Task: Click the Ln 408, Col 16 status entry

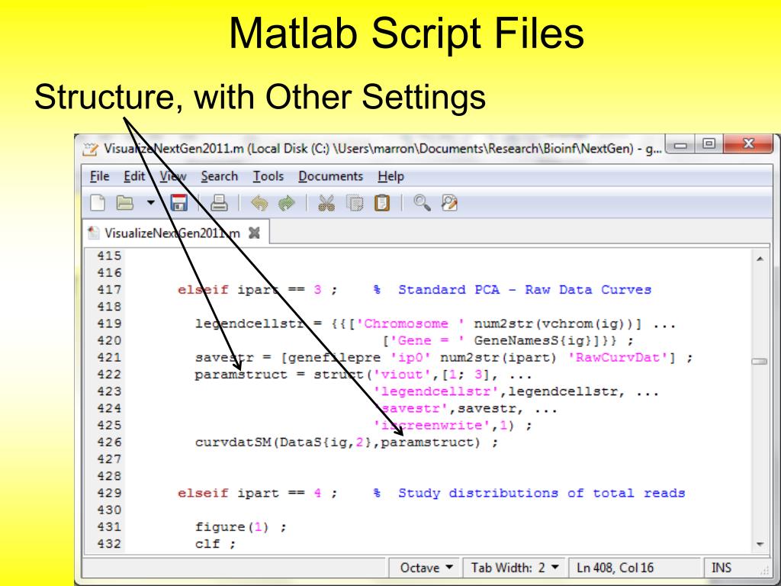Action: [x=615, y=568]
